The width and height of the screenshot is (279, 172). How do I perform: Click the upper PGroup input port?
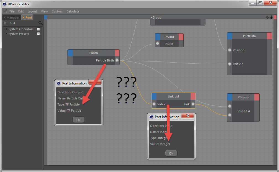(230, 106)
